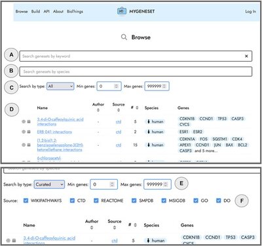Clear the keyword search with the X icon
The height and width of the screenshot is (246, 262).
point(246,56)
